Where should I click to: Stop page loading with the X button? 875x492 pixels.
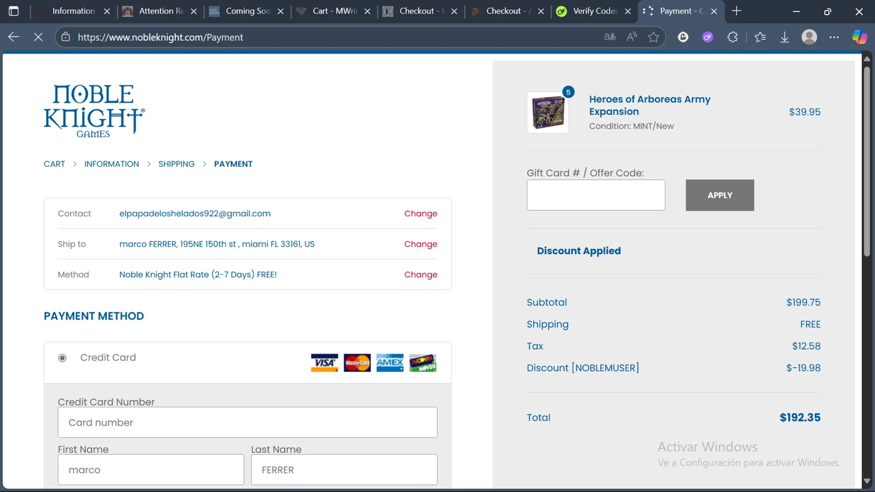[x=38, y=37]
